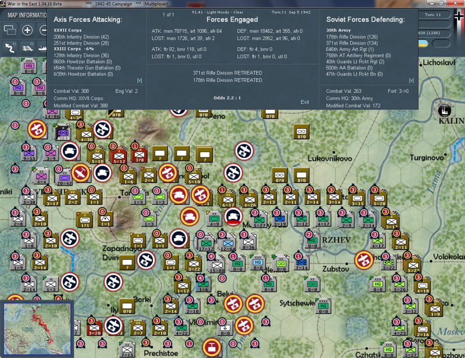Click Exit in the combat report
The width and height of the screenshot is (465, 358).
(x=305, y=102)
